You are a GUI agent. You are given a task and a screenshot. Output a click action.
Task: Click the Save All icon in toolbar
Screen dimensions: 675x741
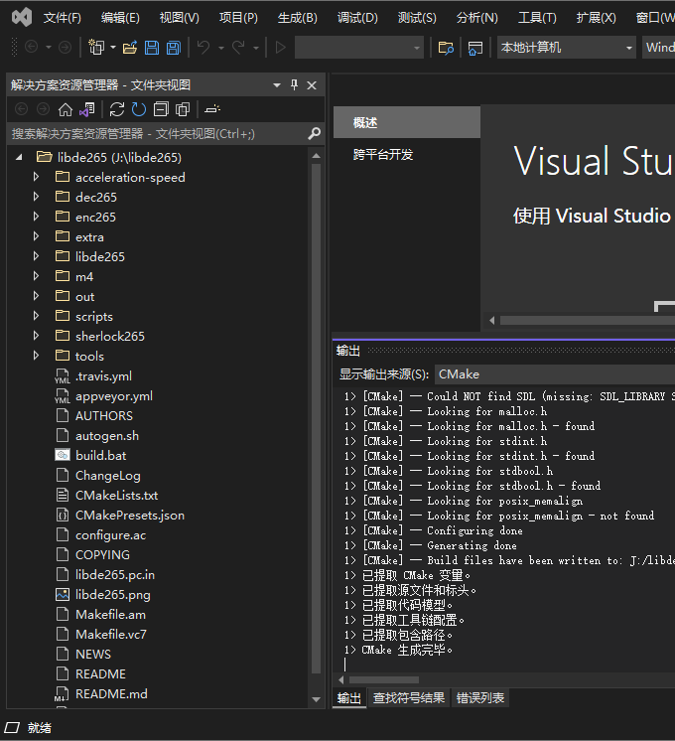(174, 48)
